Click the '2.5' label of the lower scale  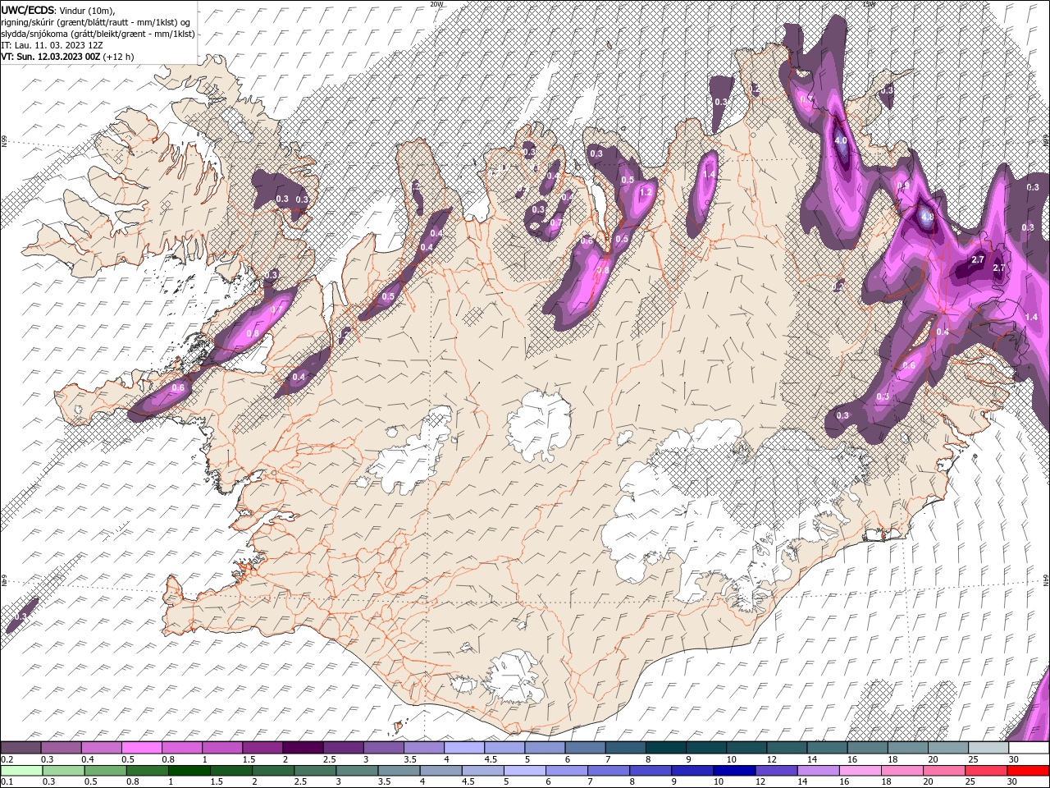coord(301,782)
